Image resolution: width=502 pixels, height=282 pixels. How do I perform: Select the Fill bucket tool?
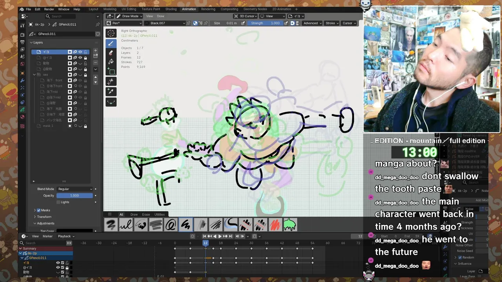111,61
